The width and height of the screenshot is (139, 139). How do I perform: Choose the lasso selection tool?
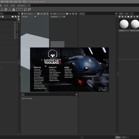pos(26,9)
